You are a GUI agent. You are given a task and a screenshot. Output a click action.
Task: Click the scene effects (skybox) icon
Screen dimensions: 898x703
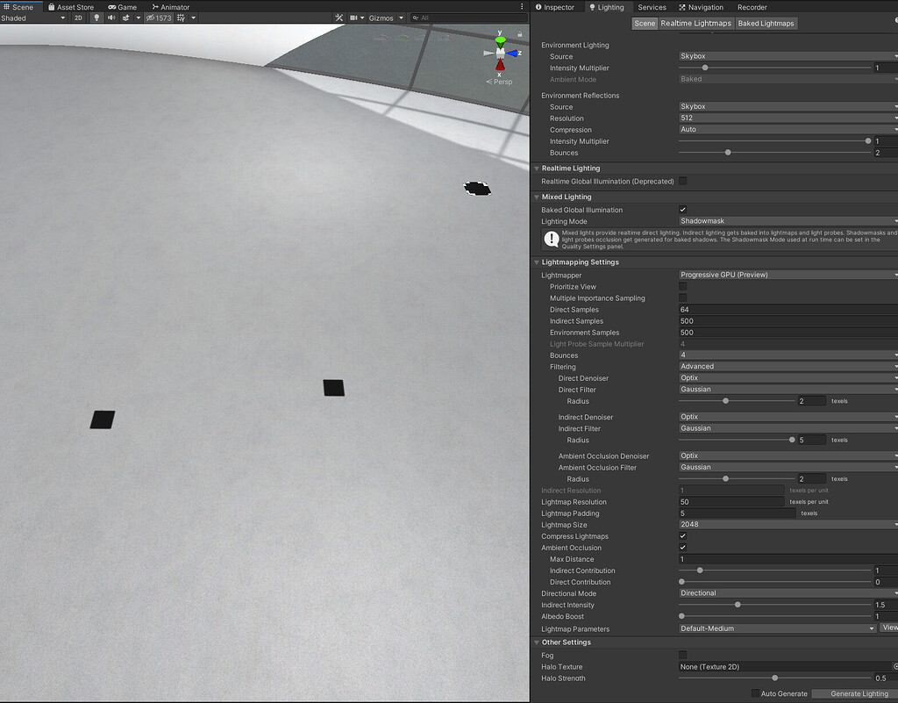126,17
